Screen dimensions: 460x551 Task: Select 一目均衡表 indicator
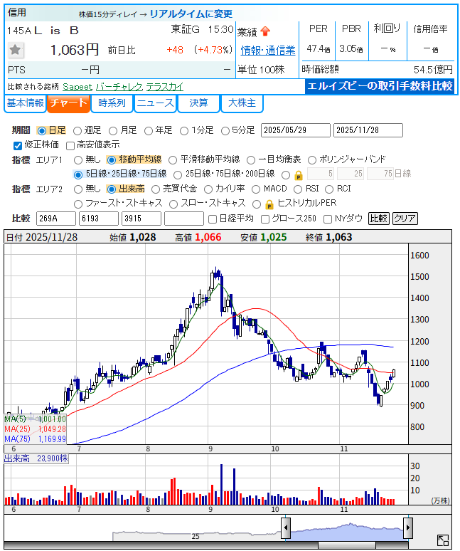click(251, 160)
